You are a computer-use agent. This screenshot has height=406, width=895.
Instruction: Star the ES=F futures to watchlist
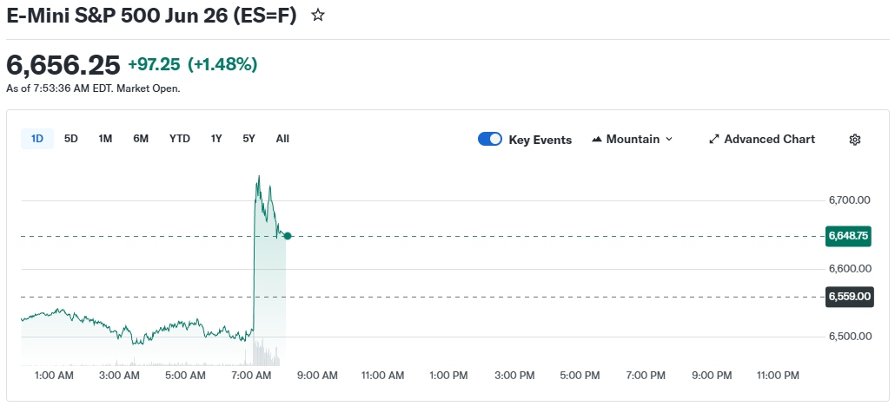coord(318,16)
